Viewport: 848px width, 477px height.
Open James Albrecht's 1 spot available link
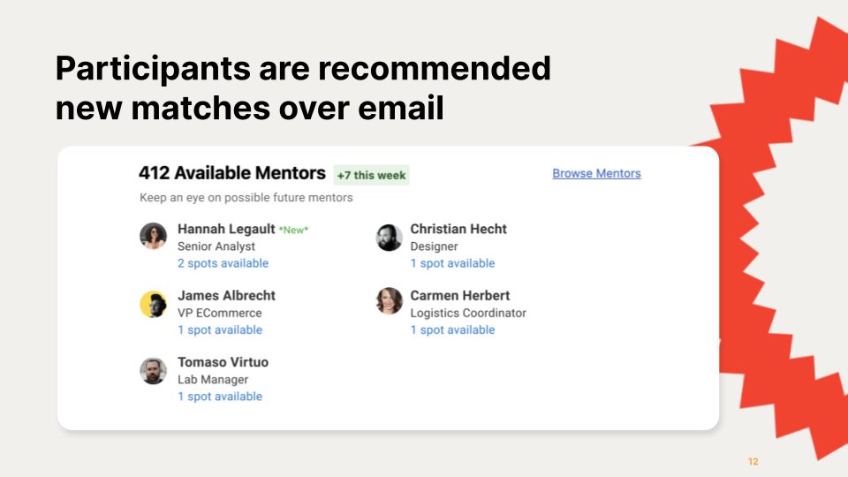220,329
